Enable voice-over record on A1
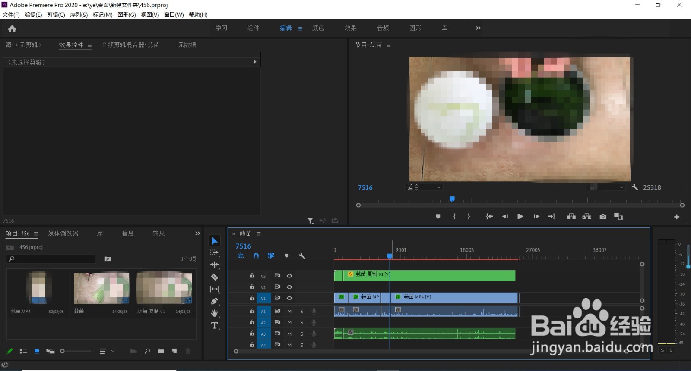The width and height of the screenshot is (691, 371). click(x=314, y=311)
